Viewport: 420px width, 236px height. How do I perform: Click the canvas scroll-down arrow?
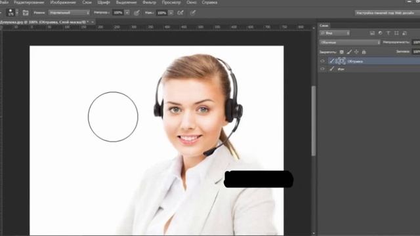click(x=314, y=233)
